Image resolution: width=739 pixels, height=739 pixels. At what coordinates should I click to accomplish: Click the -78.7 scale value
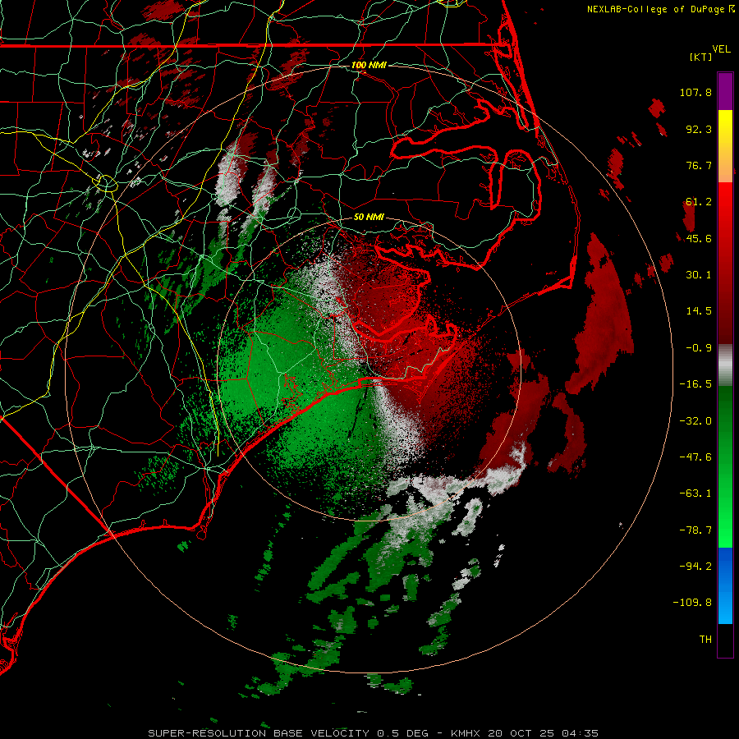695,530
